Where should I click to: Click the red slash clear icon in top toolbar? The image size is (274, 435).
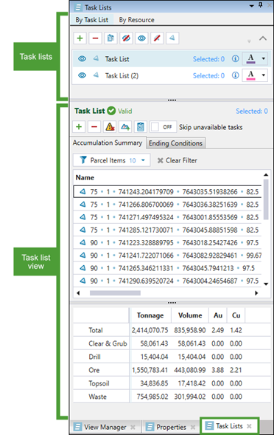coord(157,38)
